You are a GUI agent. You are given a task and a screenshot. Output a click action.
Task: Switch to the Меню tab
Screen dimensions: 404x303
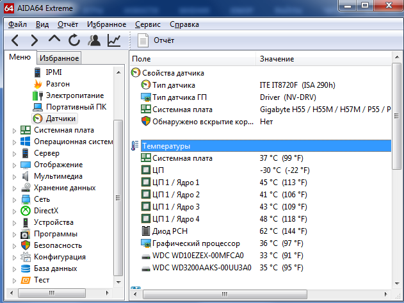click(20, 57)
